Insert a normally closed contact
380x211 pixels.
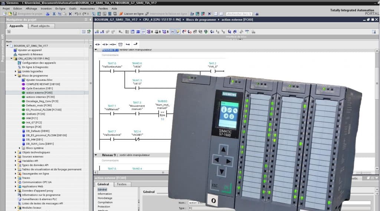tap(105, 44)
